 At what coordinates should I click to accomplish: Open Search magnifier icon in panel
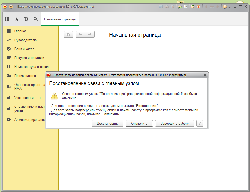point(36,19)
